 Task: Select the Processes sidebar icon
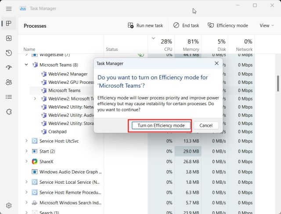9,24
